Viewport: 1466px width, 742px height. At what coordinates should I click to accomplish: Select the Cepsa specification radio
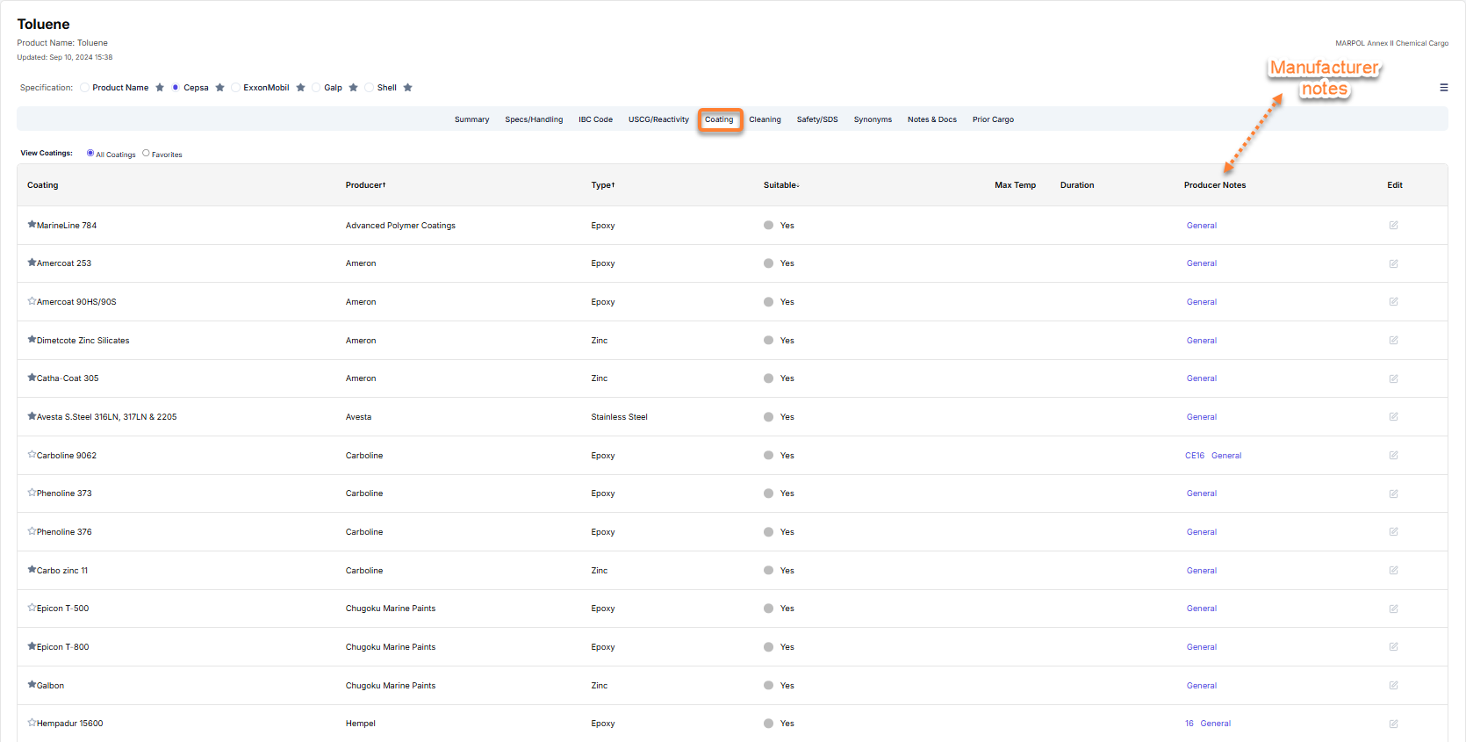coord(176,88)
